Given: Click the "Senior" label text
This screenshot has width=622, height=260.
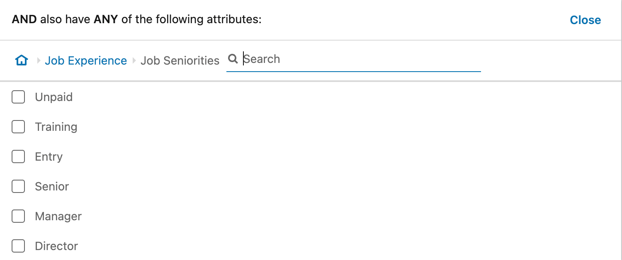Looking at the screenshot, I should [x=52, y=186].
